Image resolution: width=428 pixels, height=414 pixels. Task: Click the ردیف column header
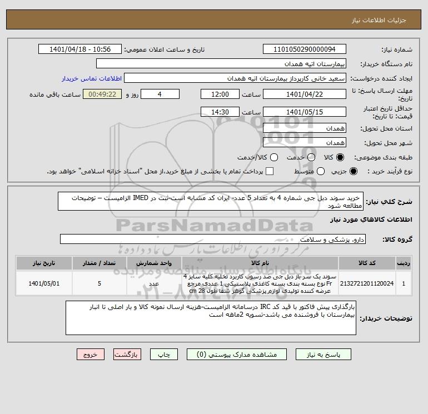tap(404, 263)
